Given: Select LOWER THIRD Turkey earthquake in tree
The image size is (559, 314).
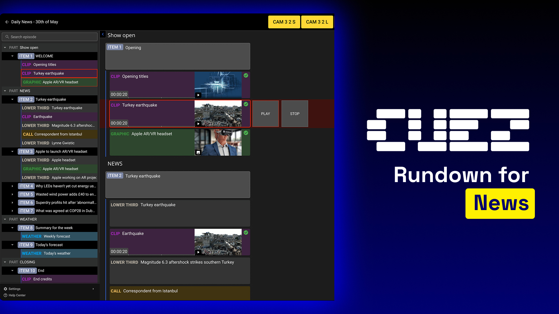Looking at the screenshot, I should [59, 108].
